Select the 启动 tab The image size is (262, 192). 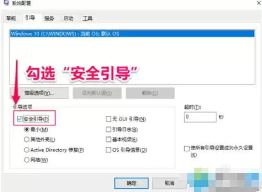[68, 18]
